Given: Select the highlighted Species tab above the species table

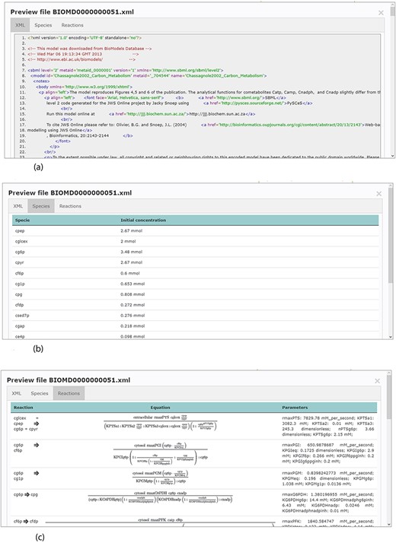Looking at the screenshot, I should 41,206.
